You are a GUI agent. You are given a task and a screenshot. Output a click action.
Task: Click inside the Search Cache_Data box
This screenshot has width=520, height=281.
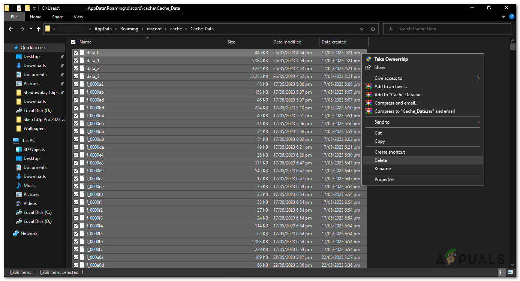[x=446, y=28]
